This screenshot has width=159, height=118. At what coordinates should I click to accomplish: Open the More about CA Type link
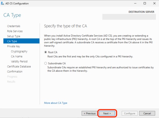56,103
